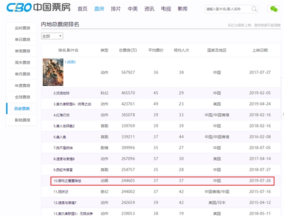Switch to the 首页 nav tab
Image resolution: width=284 pixels, height=217 pixels.
tap(82, 9)
